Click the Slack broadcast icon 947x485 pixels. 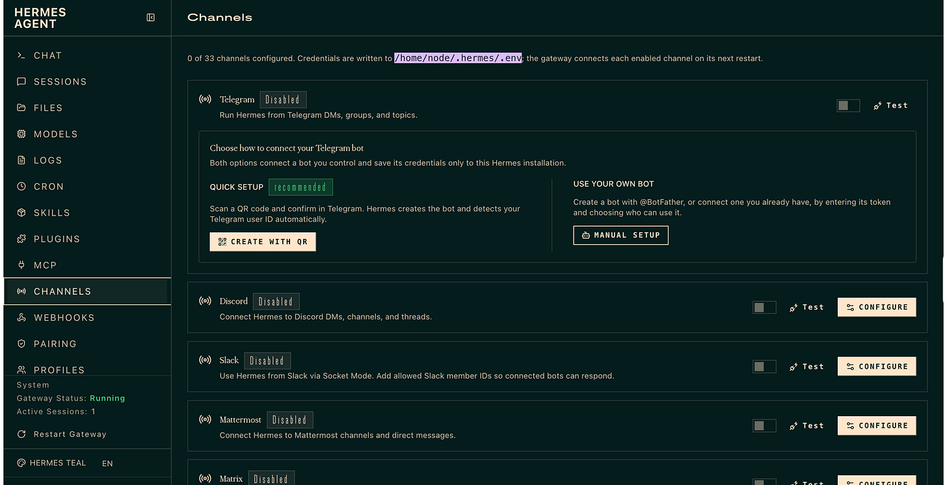click(205, 360)
